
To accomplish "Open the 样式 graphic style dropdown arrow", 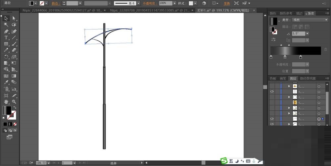I will (195, 3).
